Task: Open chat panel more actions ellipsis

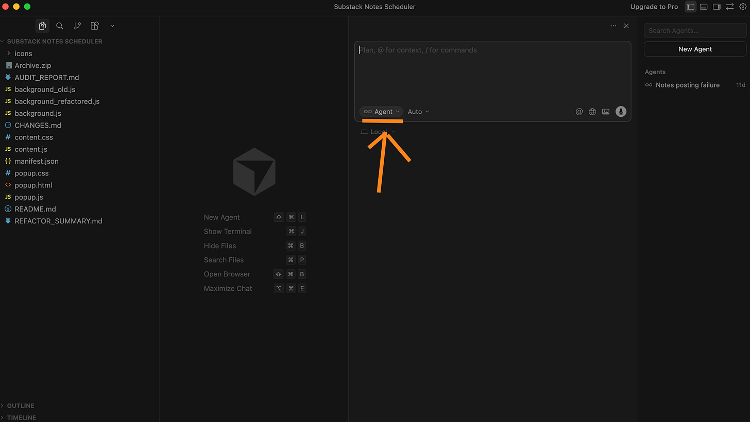Action: point(613,26)
